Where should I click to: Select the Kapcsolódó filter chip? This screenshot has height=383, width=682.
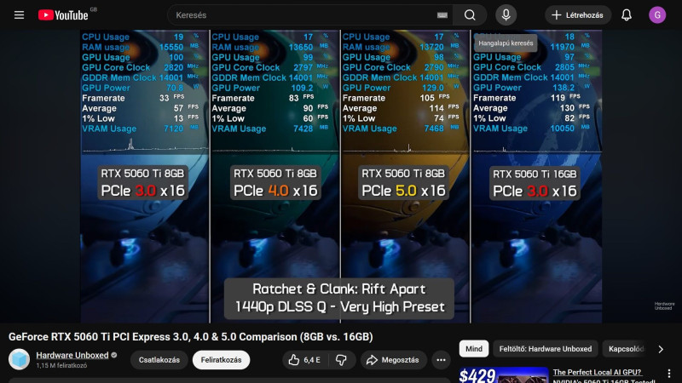pos(626,349)
